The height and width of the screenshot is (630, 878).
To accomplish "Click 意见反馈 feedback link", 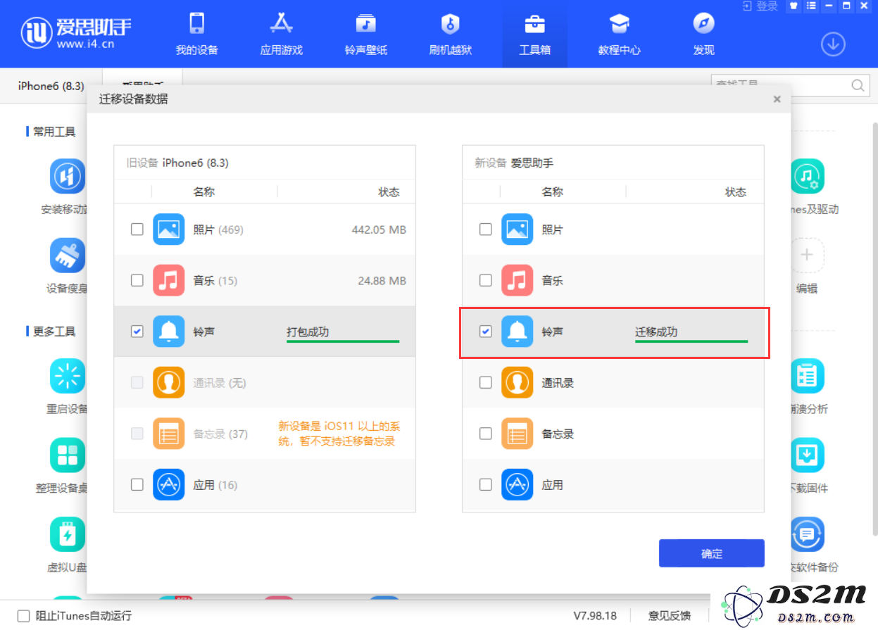I will [669, 616].
